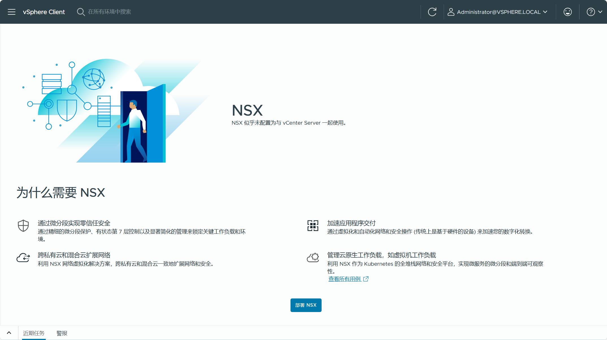This screenshot has height=340, width=607.
Task: Click the cloud-native workloads gear icon
Action: (x=313, y=257)
